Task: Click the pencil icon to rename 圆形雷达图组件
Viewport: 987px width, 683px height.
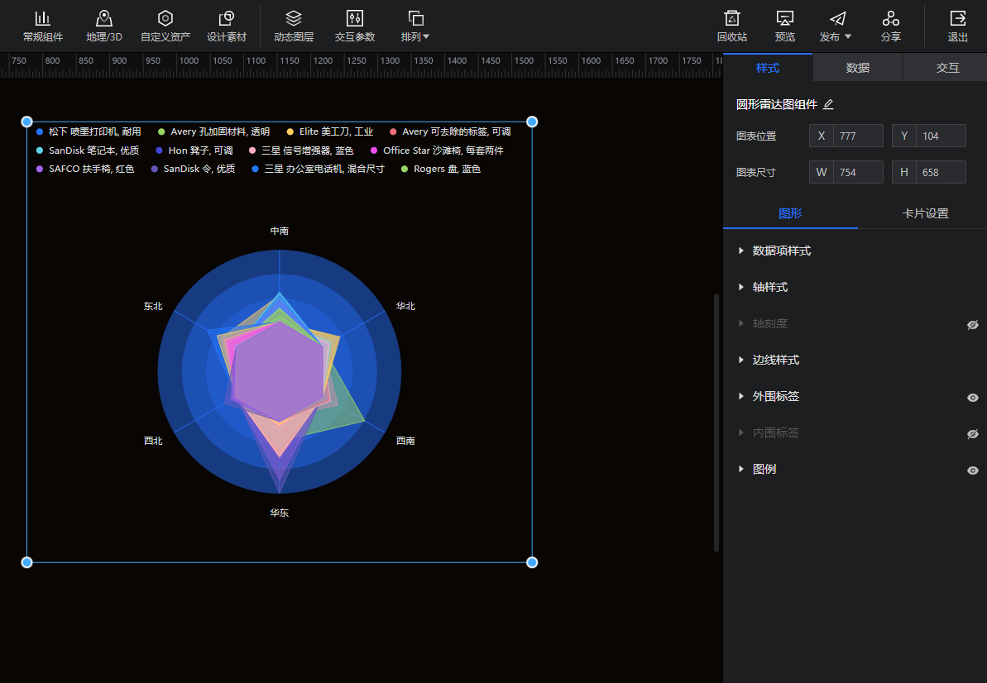Action: 828,104
